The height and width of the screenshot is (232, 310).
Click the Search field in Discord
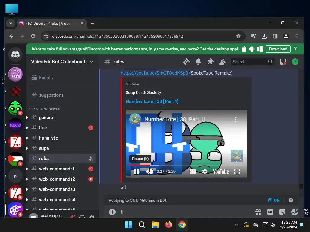[x=252, y=62]
